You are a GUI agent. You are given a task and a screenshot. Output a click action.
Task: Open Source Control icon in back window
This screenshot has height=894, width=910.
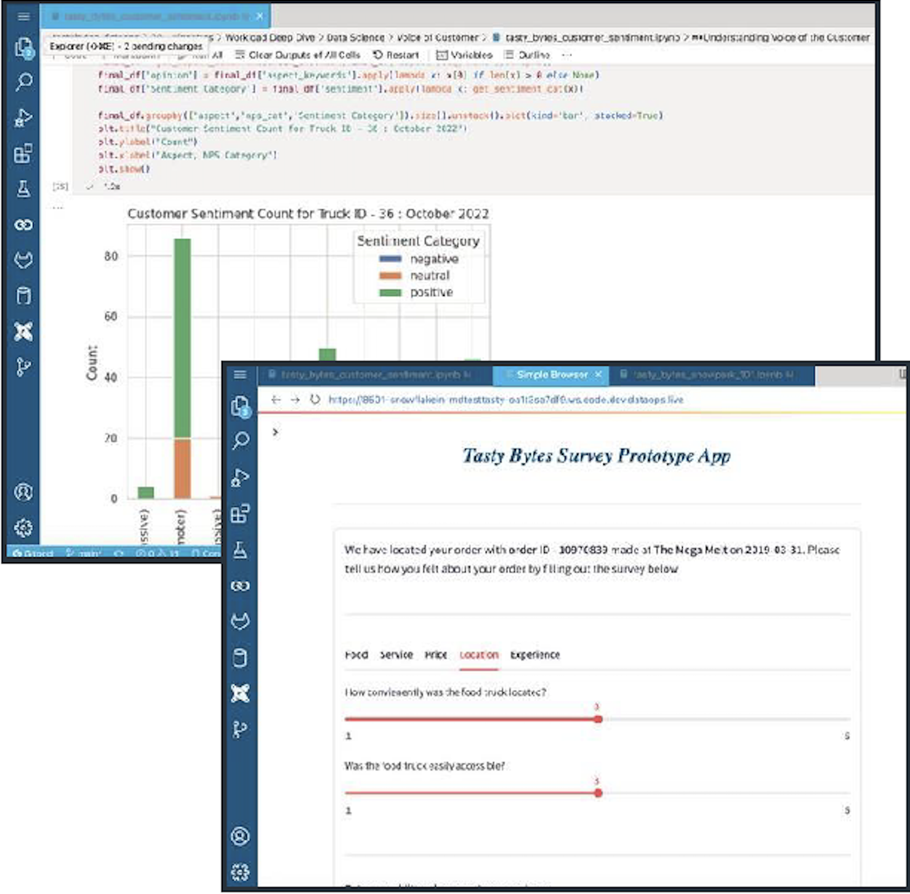pyautogui.click(x=23, y=367)
